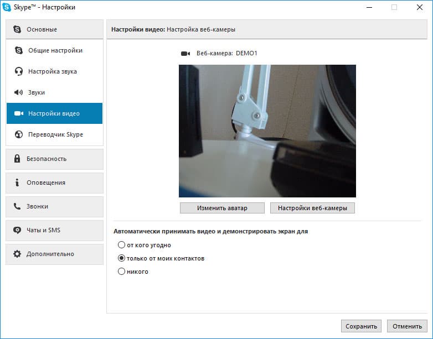Click the 'Настройки видео: Настройка веб-камеры' heading

173,29
